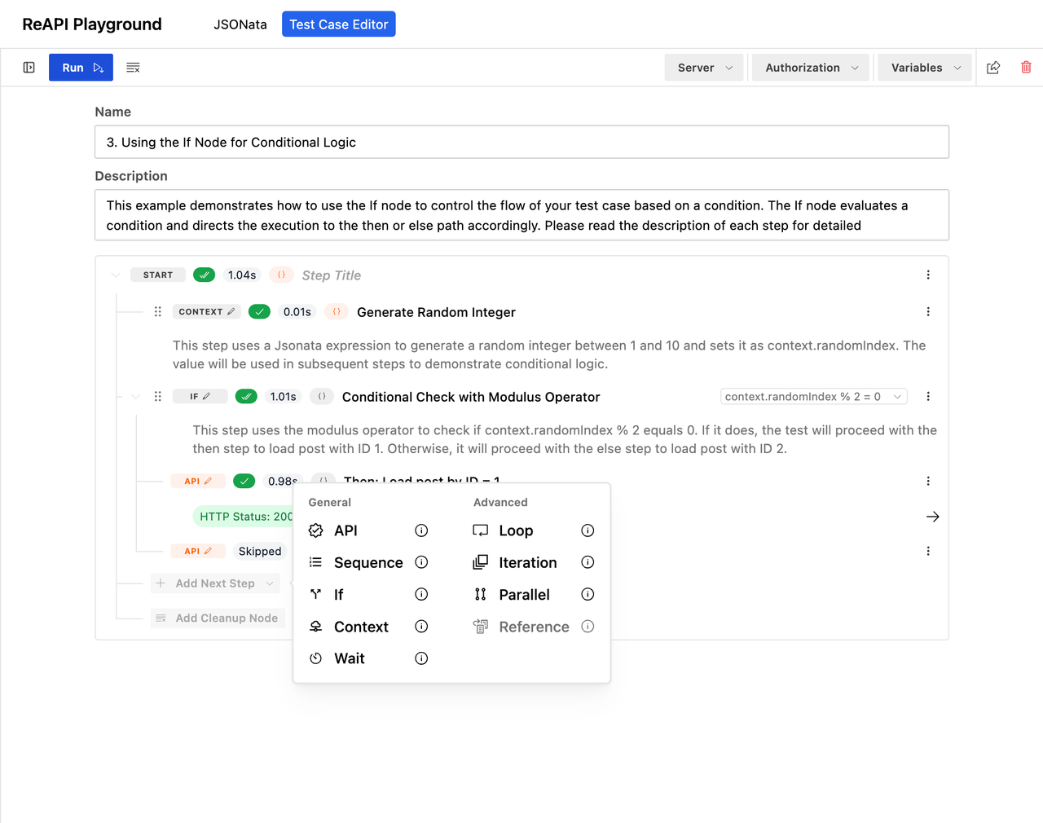Collapse the START node chevron
Viewport: 1043px width, 823px height.
click(x=116, y=275)
